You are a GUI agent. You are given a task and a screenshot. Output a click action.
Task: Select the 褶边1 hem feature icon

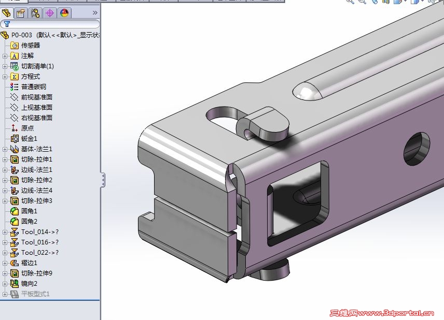click(15, 263)
